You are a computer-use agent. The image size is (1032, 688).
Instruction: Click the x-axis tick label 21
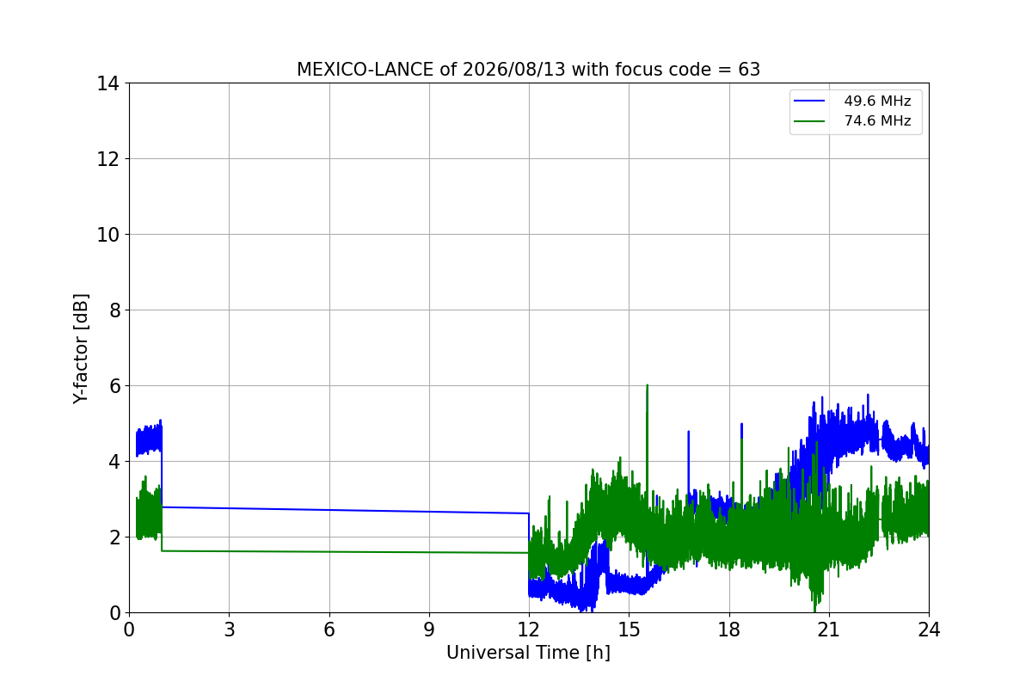829,630
